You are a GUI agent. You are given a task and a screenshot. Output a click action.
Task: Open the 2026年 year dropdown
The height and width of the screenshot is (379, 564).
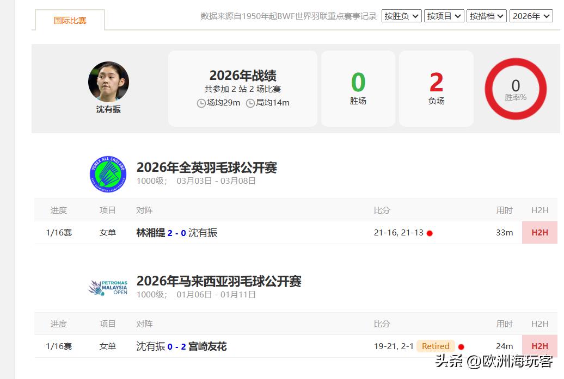pos(531,16)
